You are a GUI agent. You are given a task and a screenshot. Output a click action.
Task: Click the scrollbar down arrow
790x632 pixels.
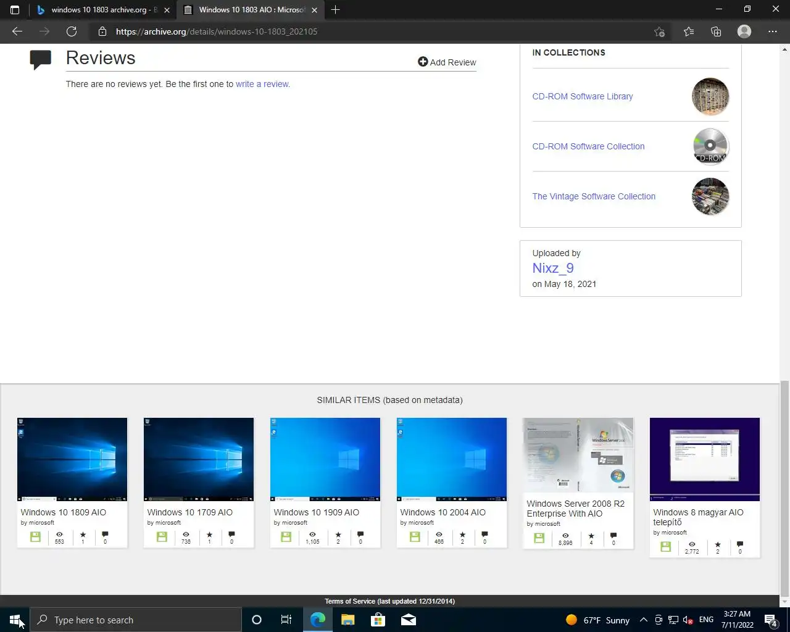pyautogui.click(x=785, y=602)
